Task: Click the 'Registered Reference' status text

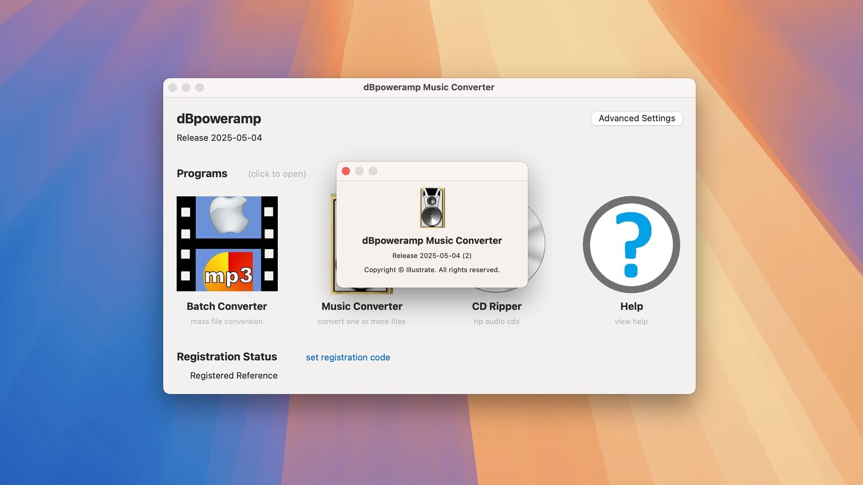Action: (x=234, y=375)
